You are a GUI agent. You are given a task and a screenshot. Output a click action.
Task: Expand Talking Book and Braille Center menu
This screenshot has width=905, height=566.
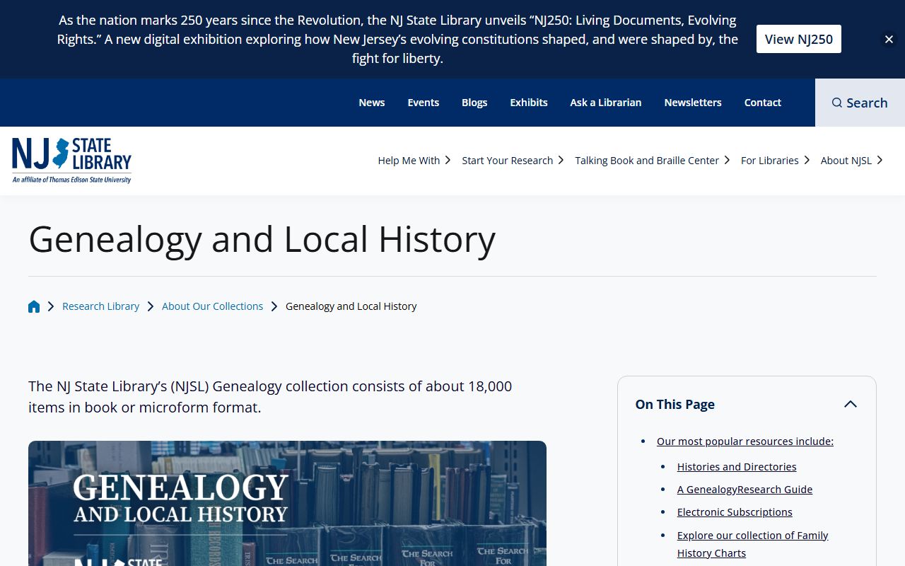tap(652, 161)
